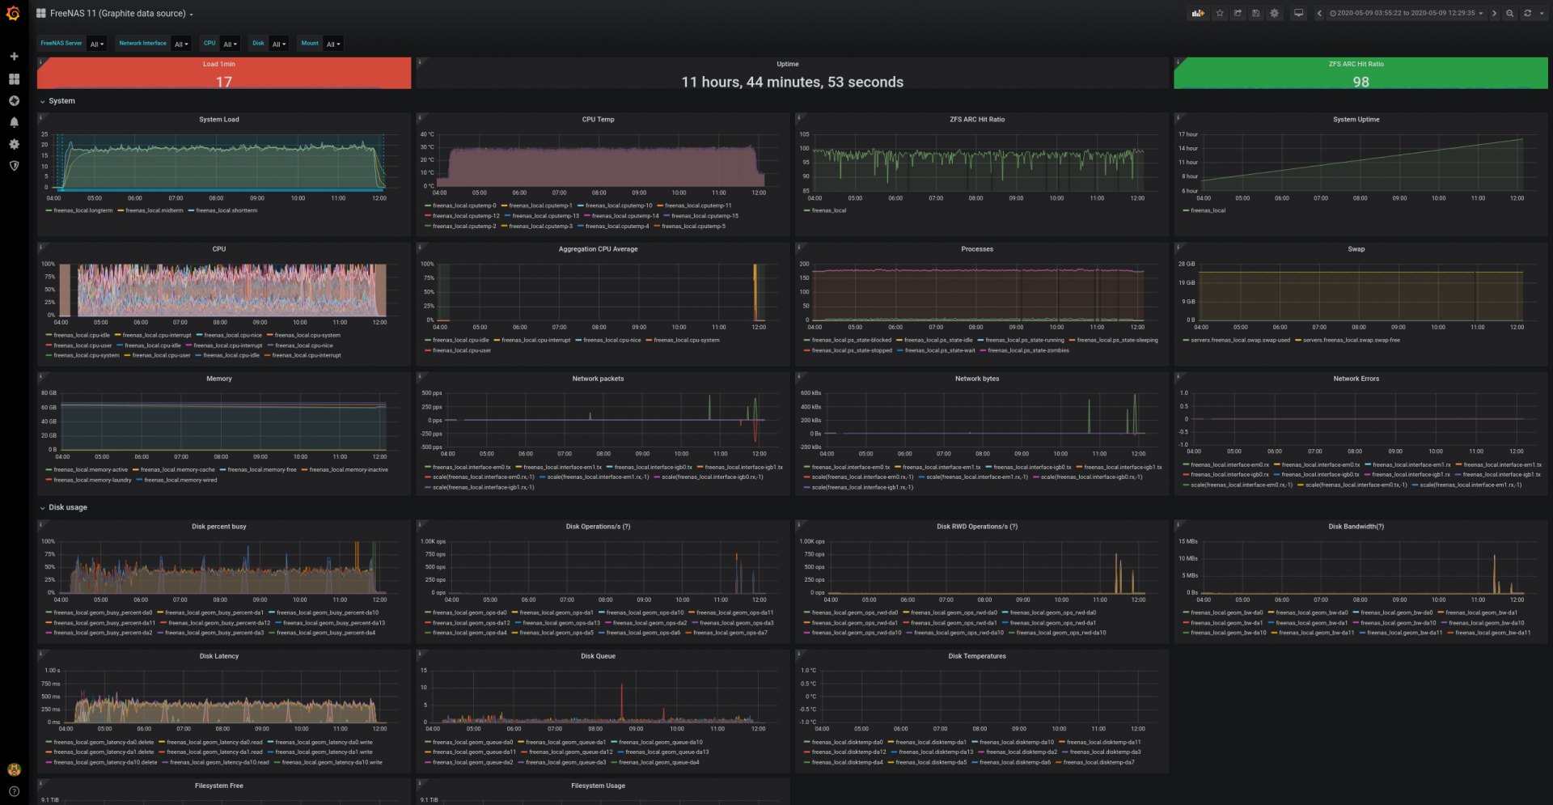This screenshot has width=1553, height=805.
Task: Click the info corner of Disk percent busy panel
Action: coord(41,525)
